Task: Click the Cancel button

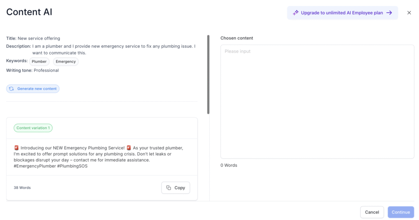Action: pos(372,212)
